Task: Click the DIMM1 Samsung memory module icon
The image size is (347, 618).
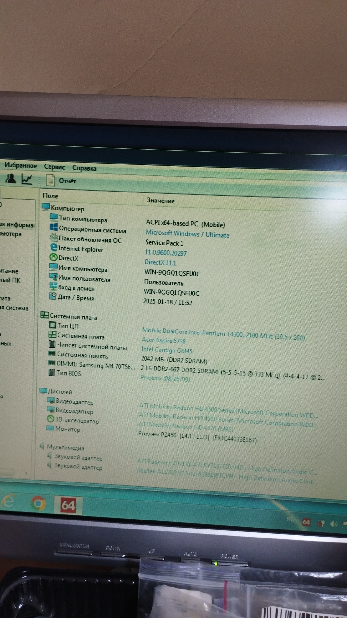Action: [x=51, y=363]
